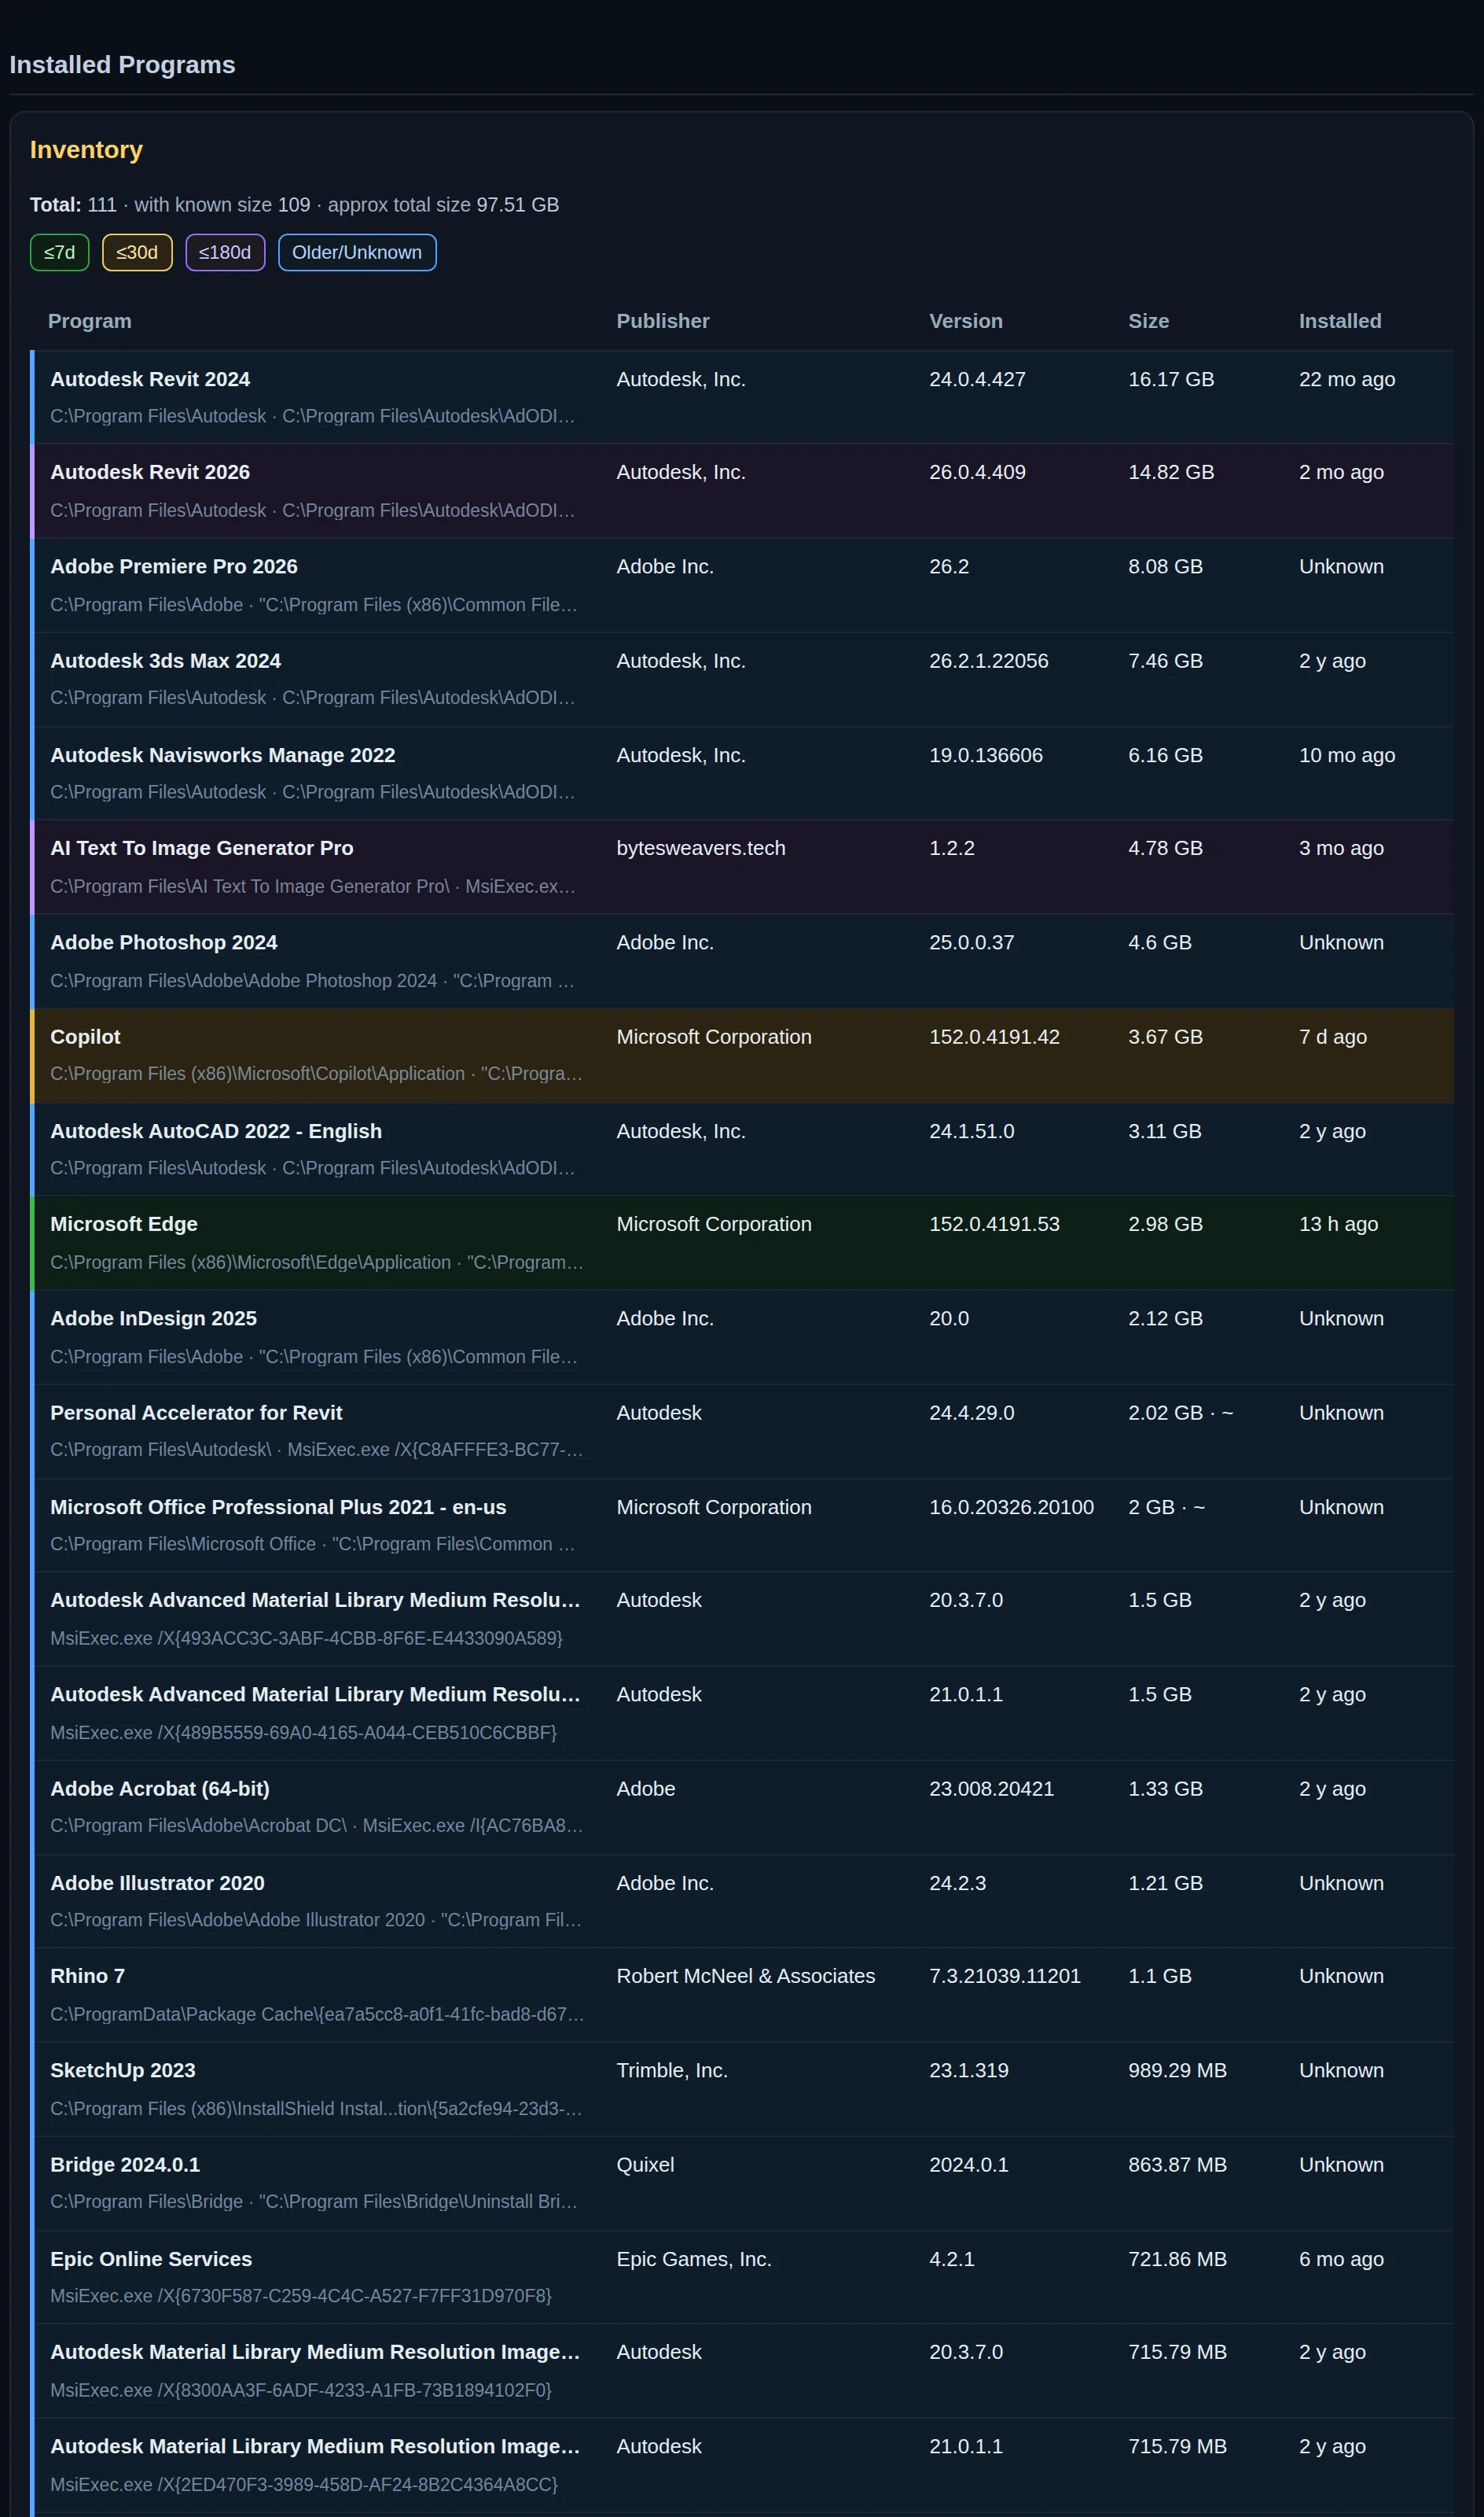Sort by the Installed column header

tap(1340, 321)
